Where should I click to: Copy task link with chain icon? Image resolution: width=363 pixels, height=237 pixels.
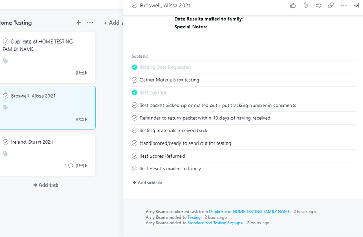click(x=331, y=5)
